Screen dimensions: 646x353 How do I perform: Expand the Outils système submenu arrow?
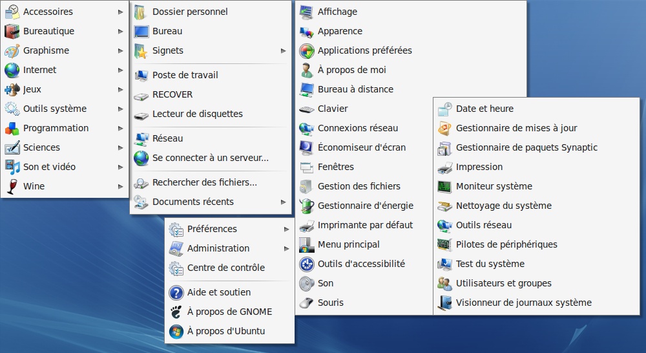click(x=120, y=109)
